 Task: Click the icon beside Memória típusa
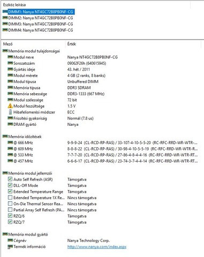[x=10, y=87]
